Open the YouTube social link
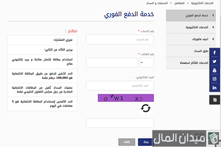This screenshot has width=221, height=147. (x=214, y=70)
